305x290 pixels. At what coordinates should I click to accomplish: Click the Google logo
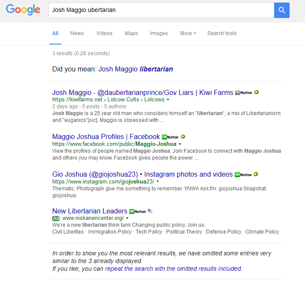[x=23, y=10]
